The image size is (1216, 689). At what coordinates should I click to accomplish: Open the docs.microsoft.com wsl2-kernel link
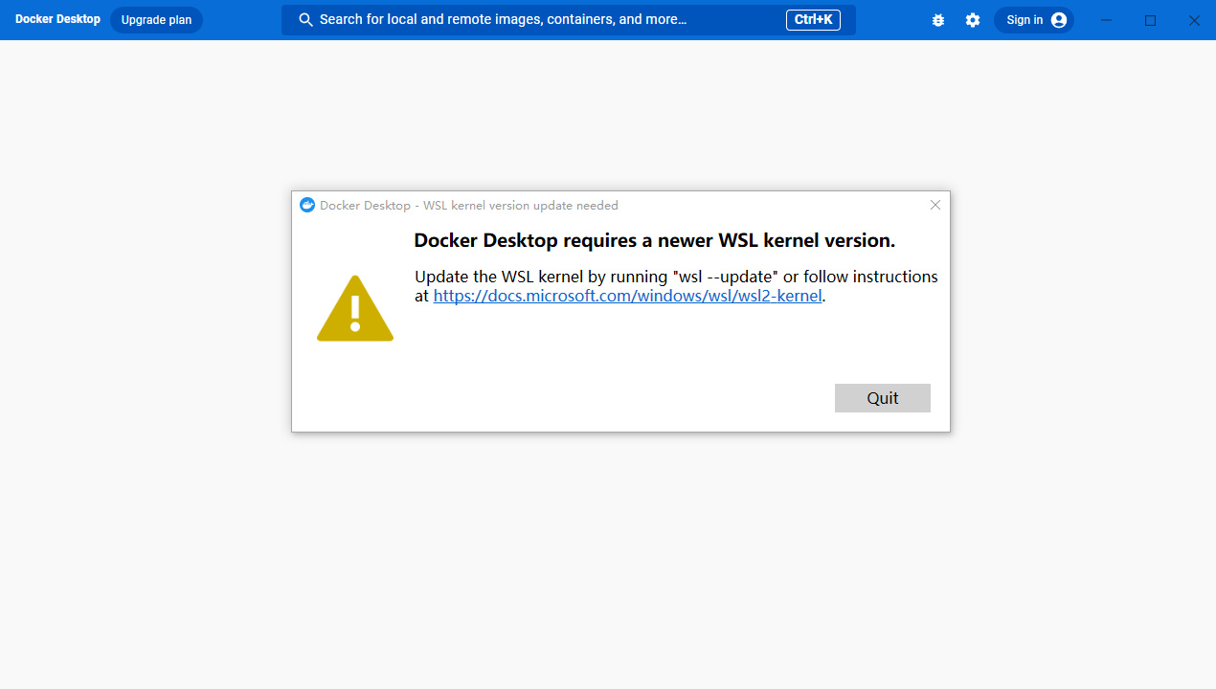[x=628, y=296]
